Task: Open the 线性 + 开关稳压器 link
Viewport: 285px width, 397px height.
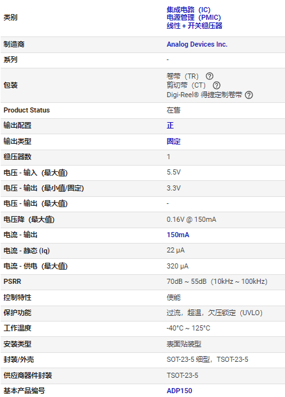Action: [x=194, y=26]
